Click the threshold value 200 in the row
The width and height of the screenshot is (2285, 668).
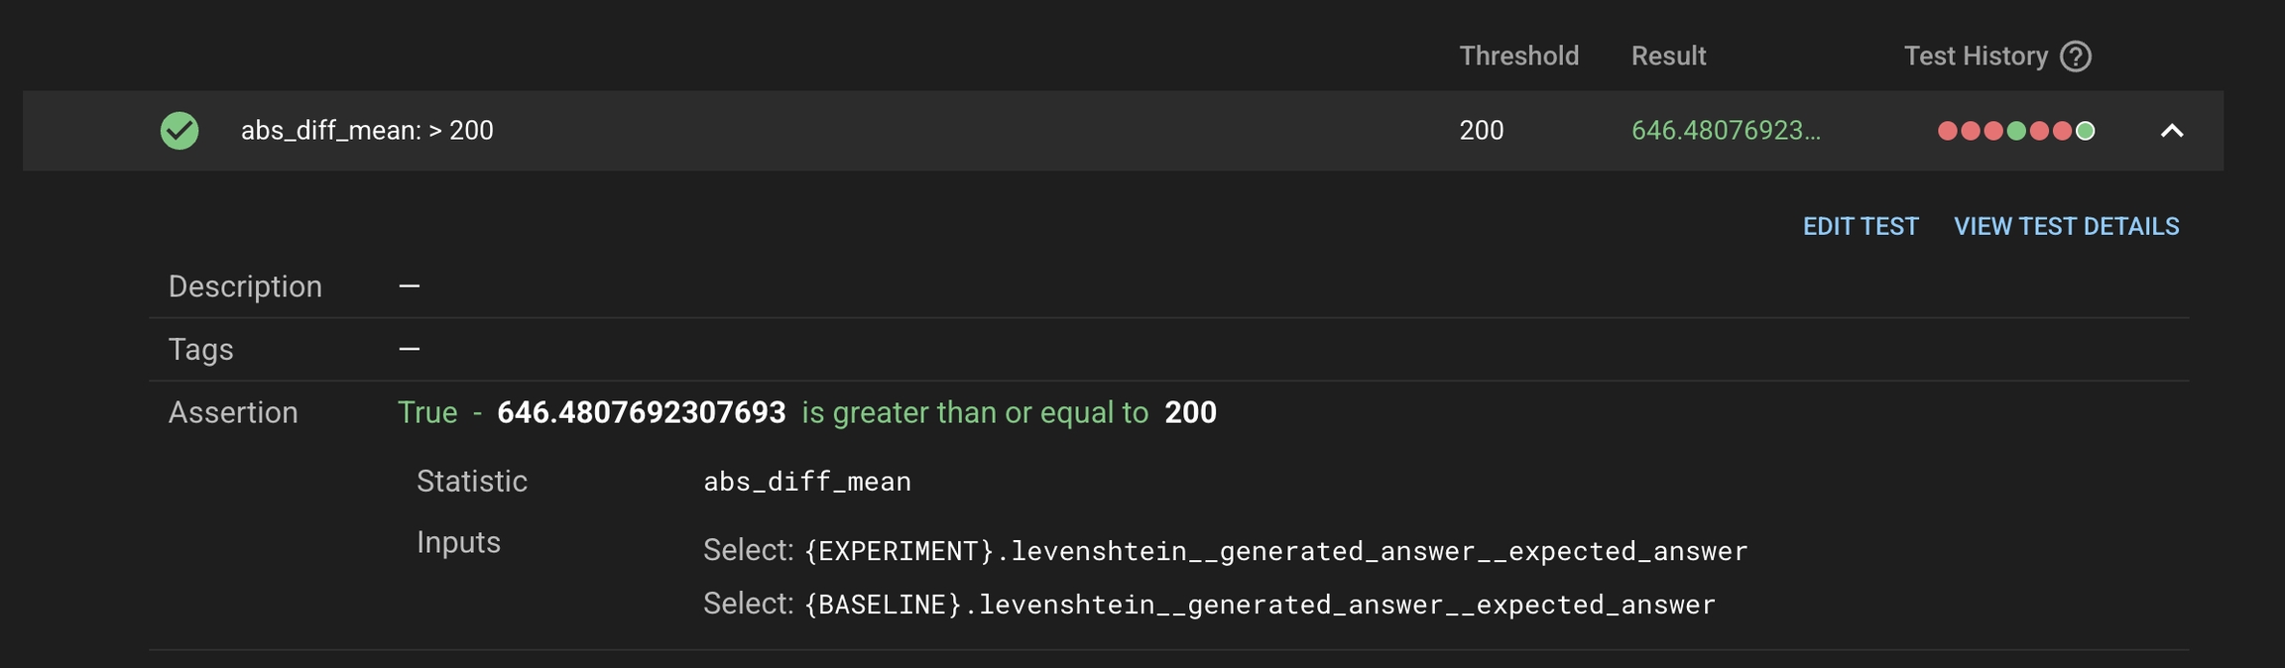tap(1482, 131)
